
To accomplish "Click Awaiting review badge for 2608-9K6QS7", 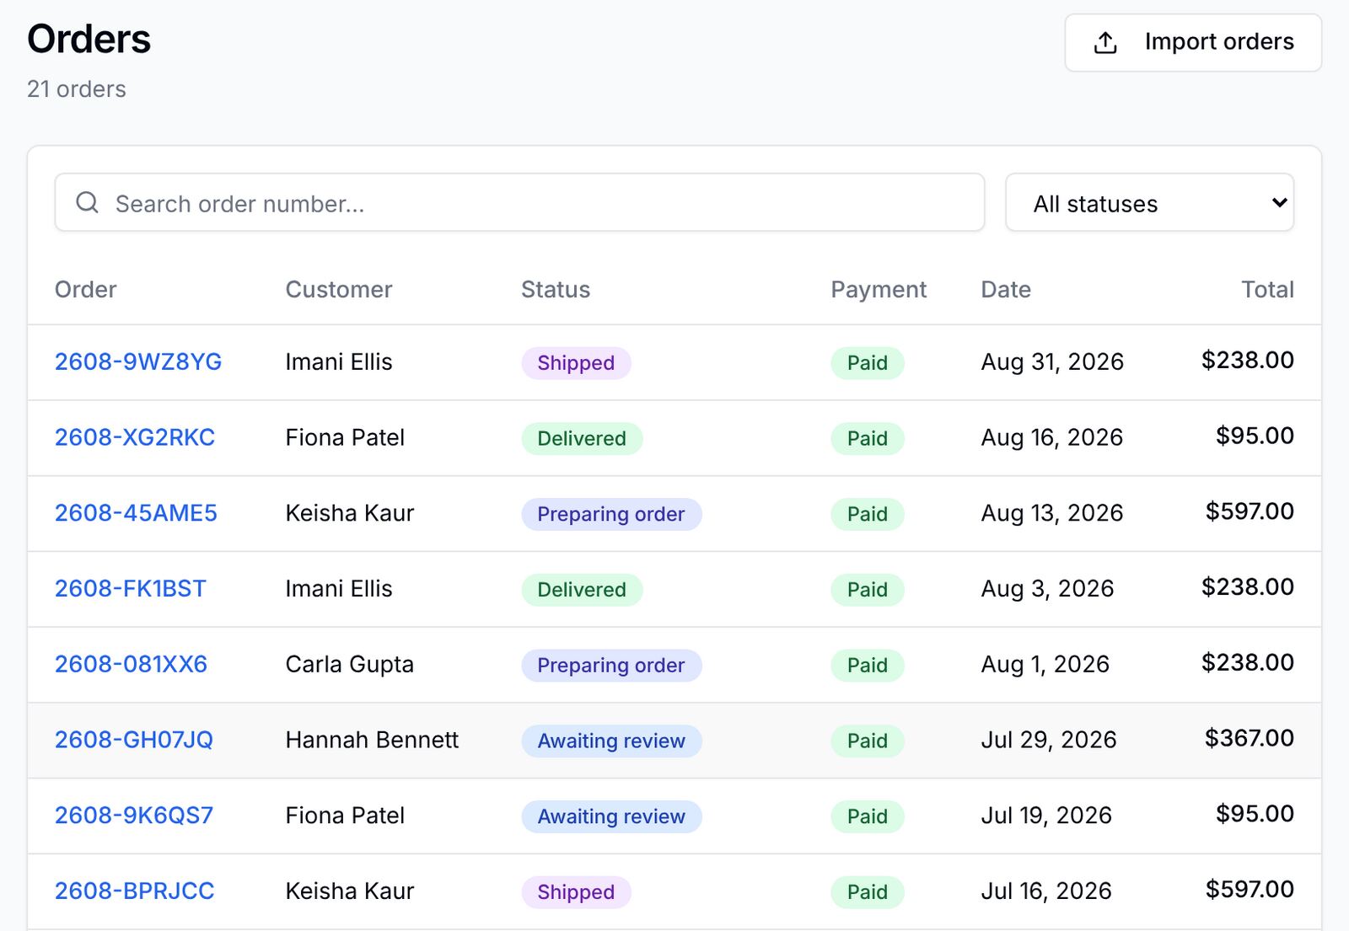I will (611, 816).
